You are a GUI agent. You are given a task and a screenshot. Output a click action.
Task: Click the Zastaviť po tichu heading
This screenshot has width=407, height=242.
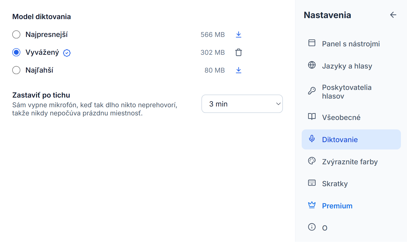click(41, 95)
